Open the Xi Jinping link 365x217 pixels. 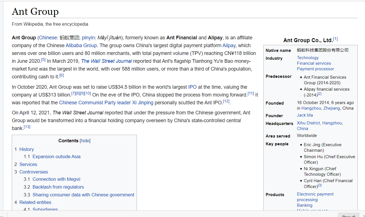143,103
